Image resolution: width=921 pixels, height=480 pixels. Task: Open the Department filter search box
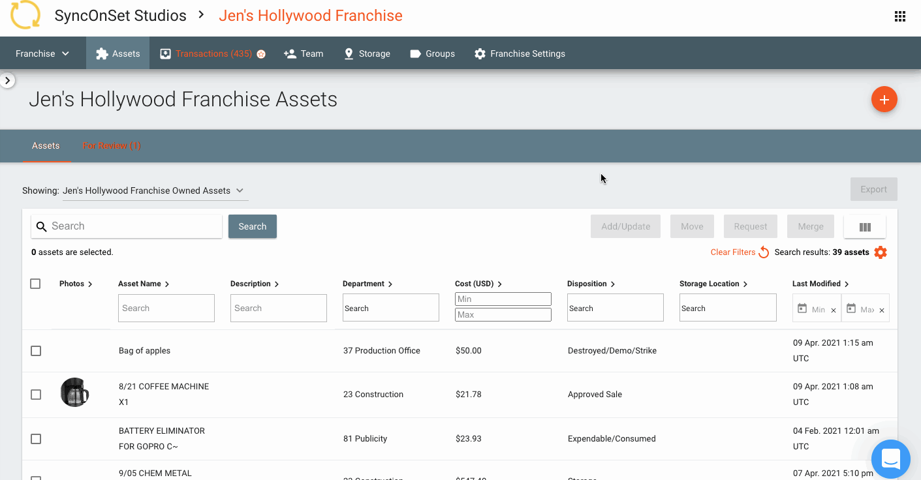pos(391,308)
